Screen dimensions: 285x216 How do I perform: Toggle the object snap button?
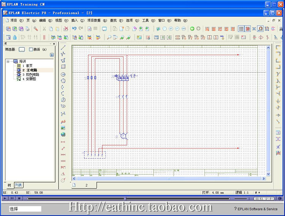[260, 29]
